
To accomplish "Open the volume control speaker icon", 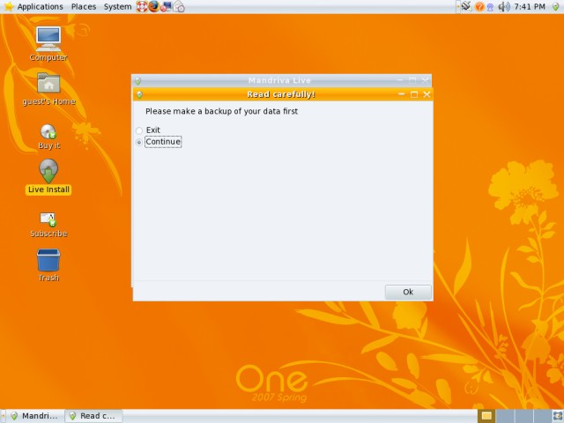I will click(503, 6).
